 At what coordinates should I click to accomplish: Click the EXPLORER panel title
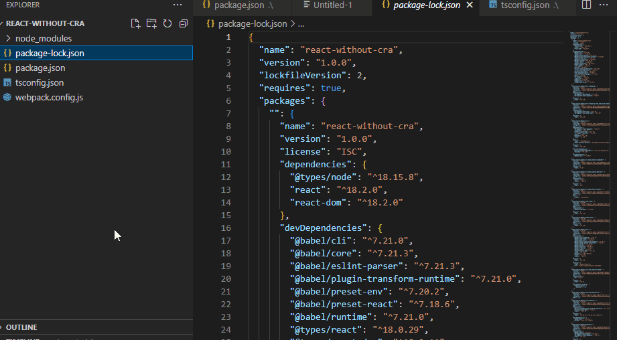23,5
